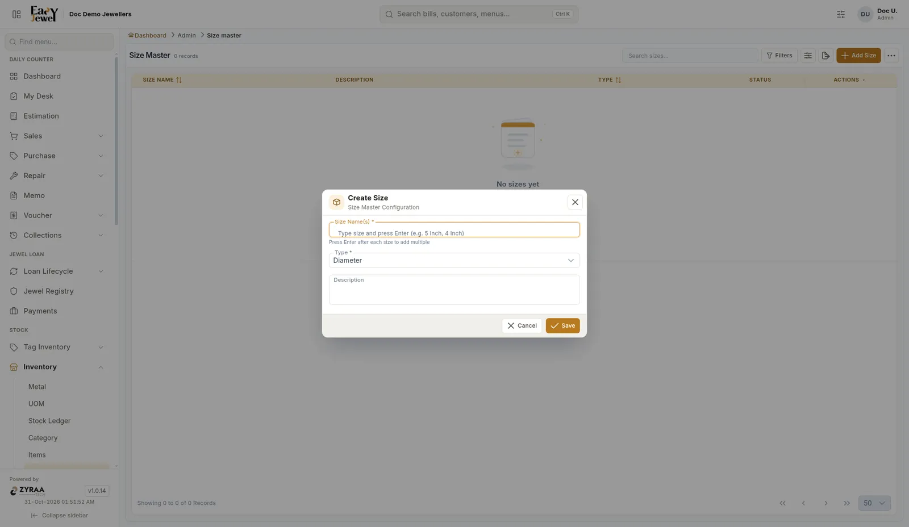This screenshot has height=527, width=909.
Task: Click Admin in the breadcrumb
Action: (x=186, y=35)
